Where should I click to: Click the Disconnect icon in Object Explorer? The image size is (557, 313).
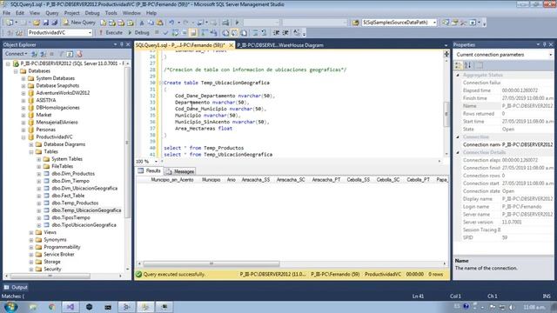pyautogui.click(x=43, y=54)
